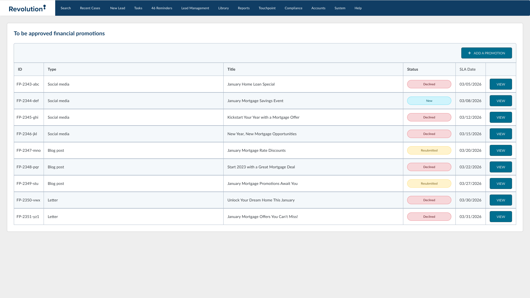Click the New status badge
Image resolution: width=530 pixels, height=298 pixels.
click(429, 101)
